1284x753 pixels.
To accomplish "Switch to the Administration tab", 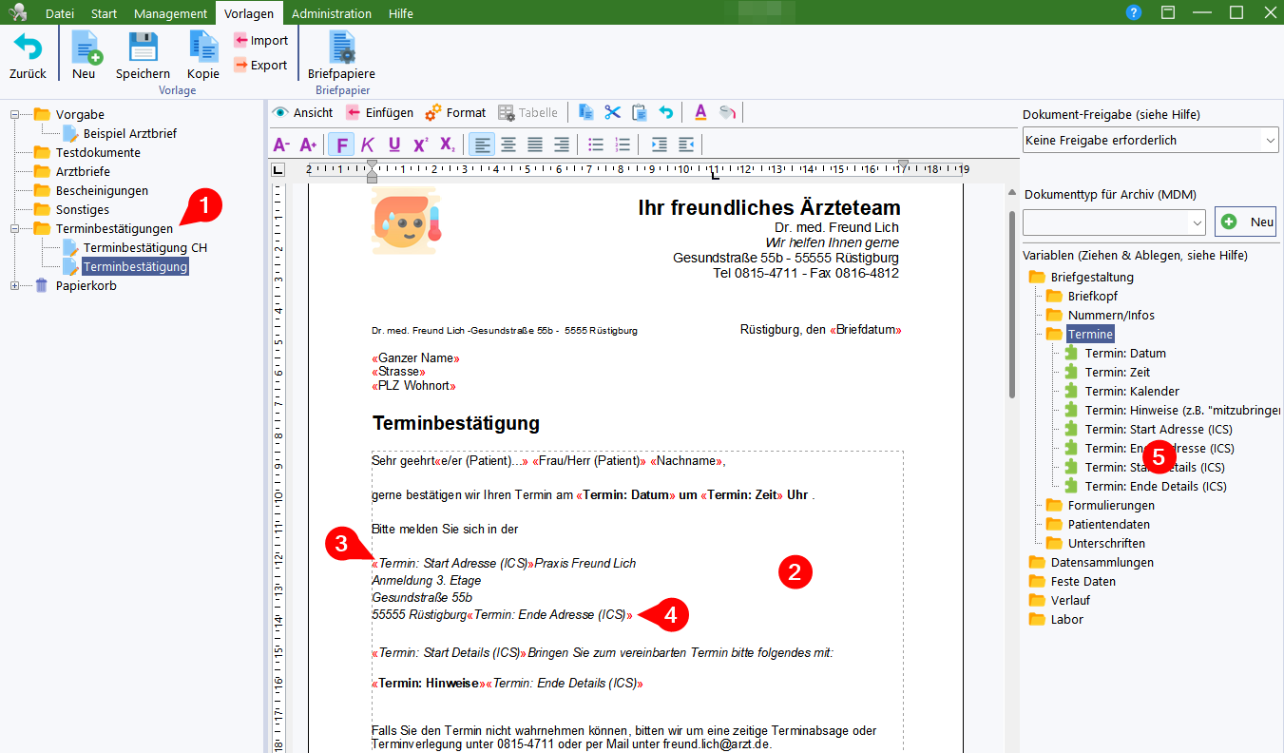I will [331, 13].
